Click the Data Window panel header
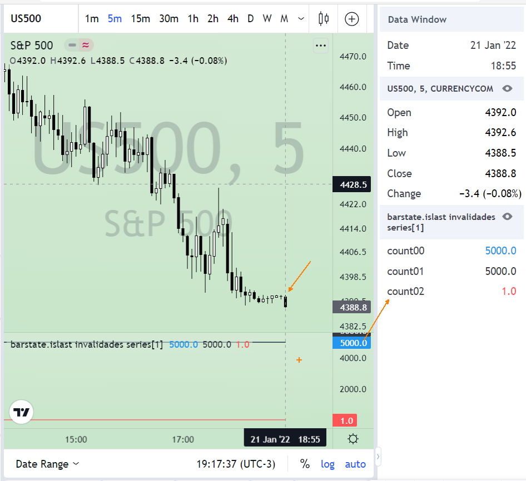 [451, 19]
